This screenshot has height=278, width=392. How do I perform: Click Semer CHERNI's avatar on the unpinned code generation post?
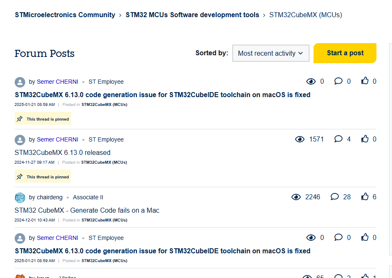click(20, 238)
